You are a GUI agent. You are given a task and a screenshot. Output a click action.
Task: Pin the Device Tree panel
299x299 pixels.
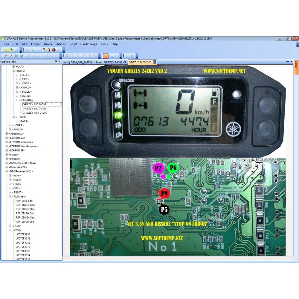[x=56, y=62]
